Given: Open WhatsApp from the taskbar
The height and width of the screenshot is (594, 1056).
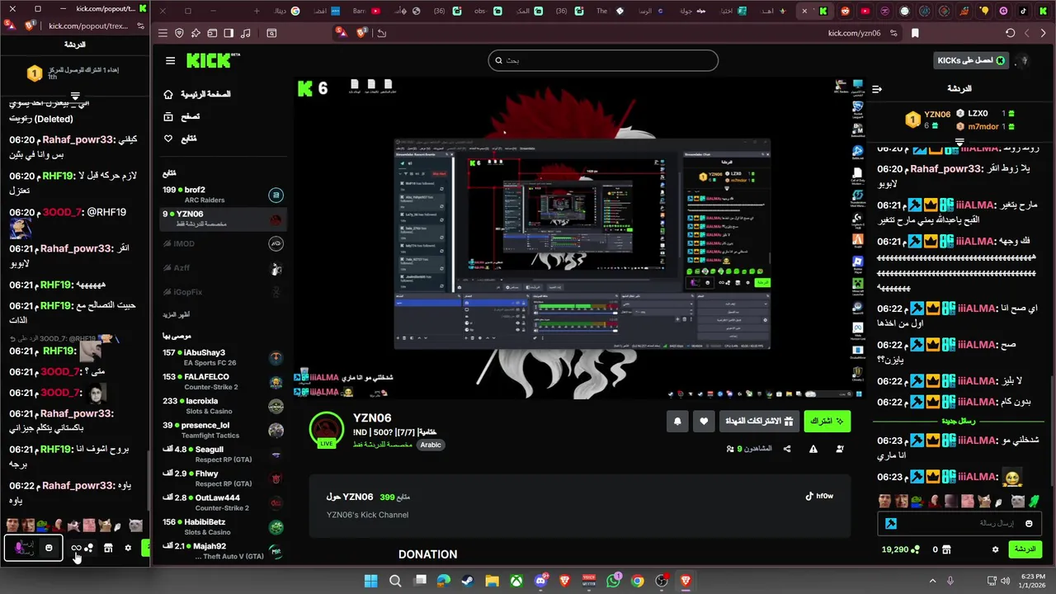Looking at the screenshot, I should [613, 581].
